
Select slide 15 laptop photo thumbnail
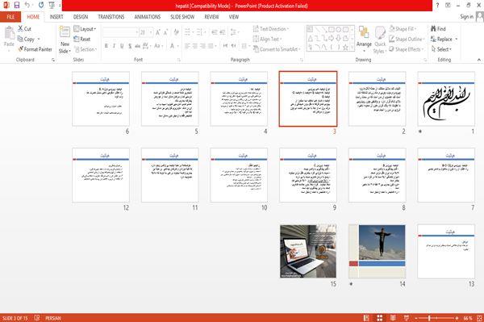[308, 251]
